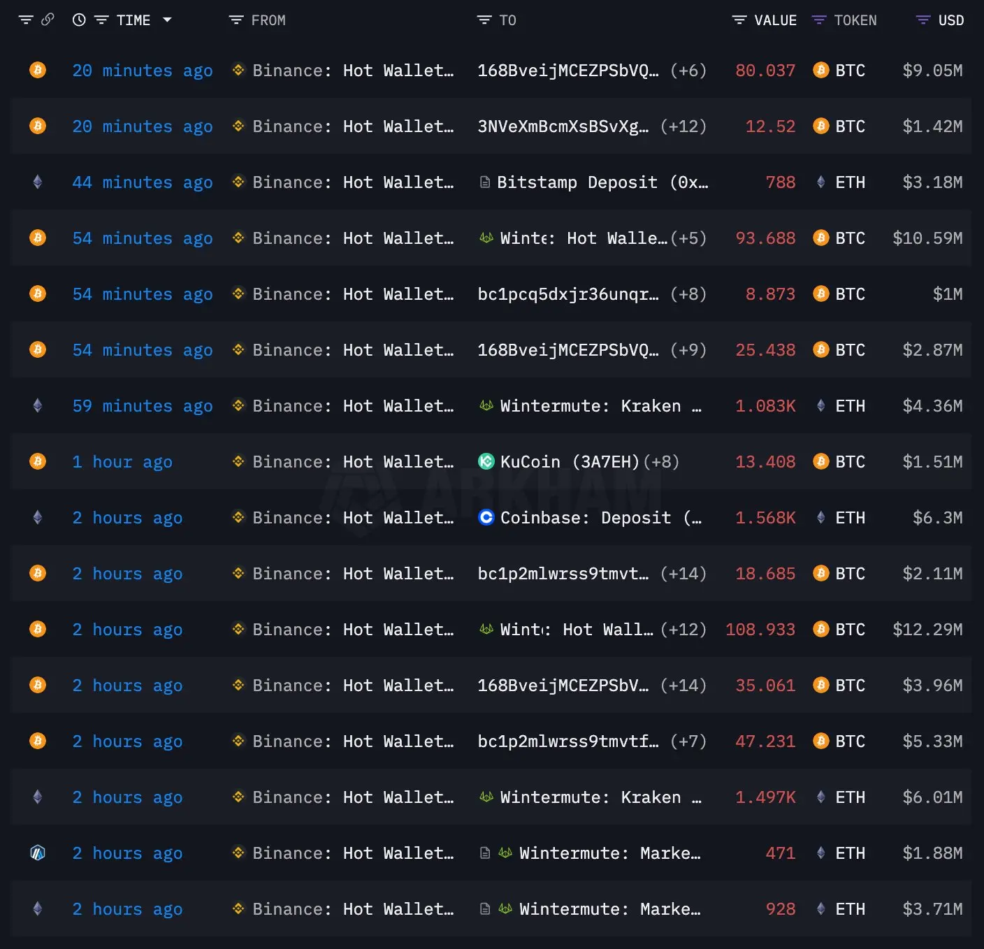Click the Wintermute logo in the $10.59M row
Viewport: 984px width, 949px height.
click(486, 238)
